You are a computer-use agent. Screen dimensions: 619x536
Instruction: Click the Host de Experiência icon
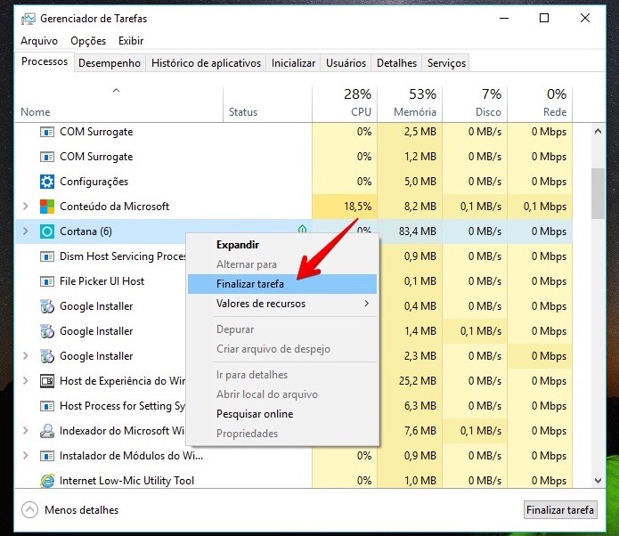coord(47,381)
